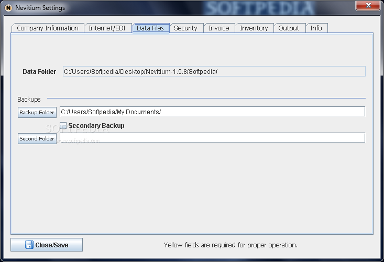384x262 pixels.
Task: Click the Nevitium Settings window title
Action: coord(40,8)
